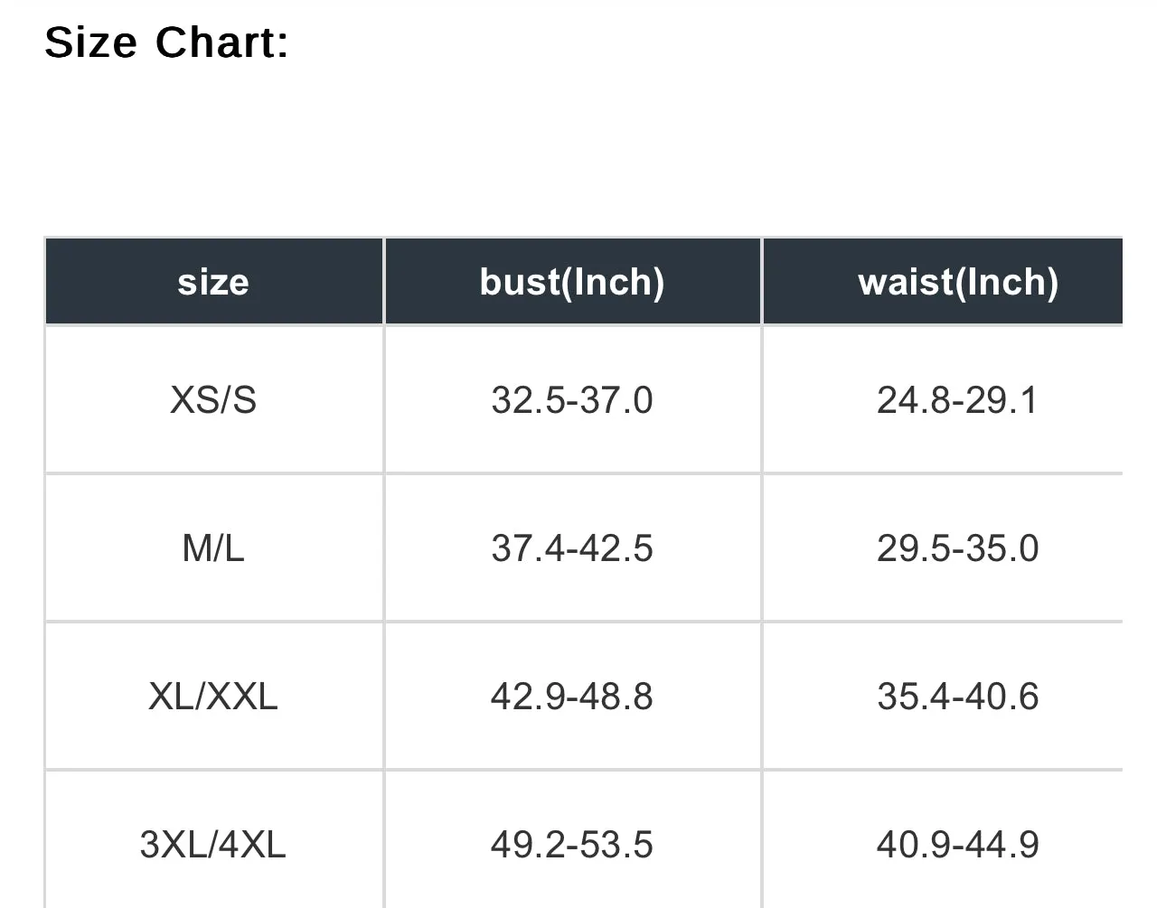1166x908 pixels.
Task: Click the word Chart in the heading
Action: click(221, 42)
